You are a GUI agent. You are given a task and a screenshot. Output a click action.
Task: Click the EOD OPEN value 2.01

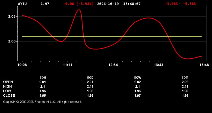[x=90, y=82]
